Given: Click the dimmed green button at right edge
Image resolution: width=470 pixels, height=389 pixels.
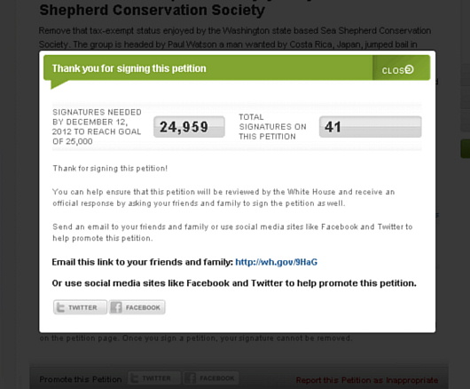Looking at the screenshot, I should click(466, 148).
